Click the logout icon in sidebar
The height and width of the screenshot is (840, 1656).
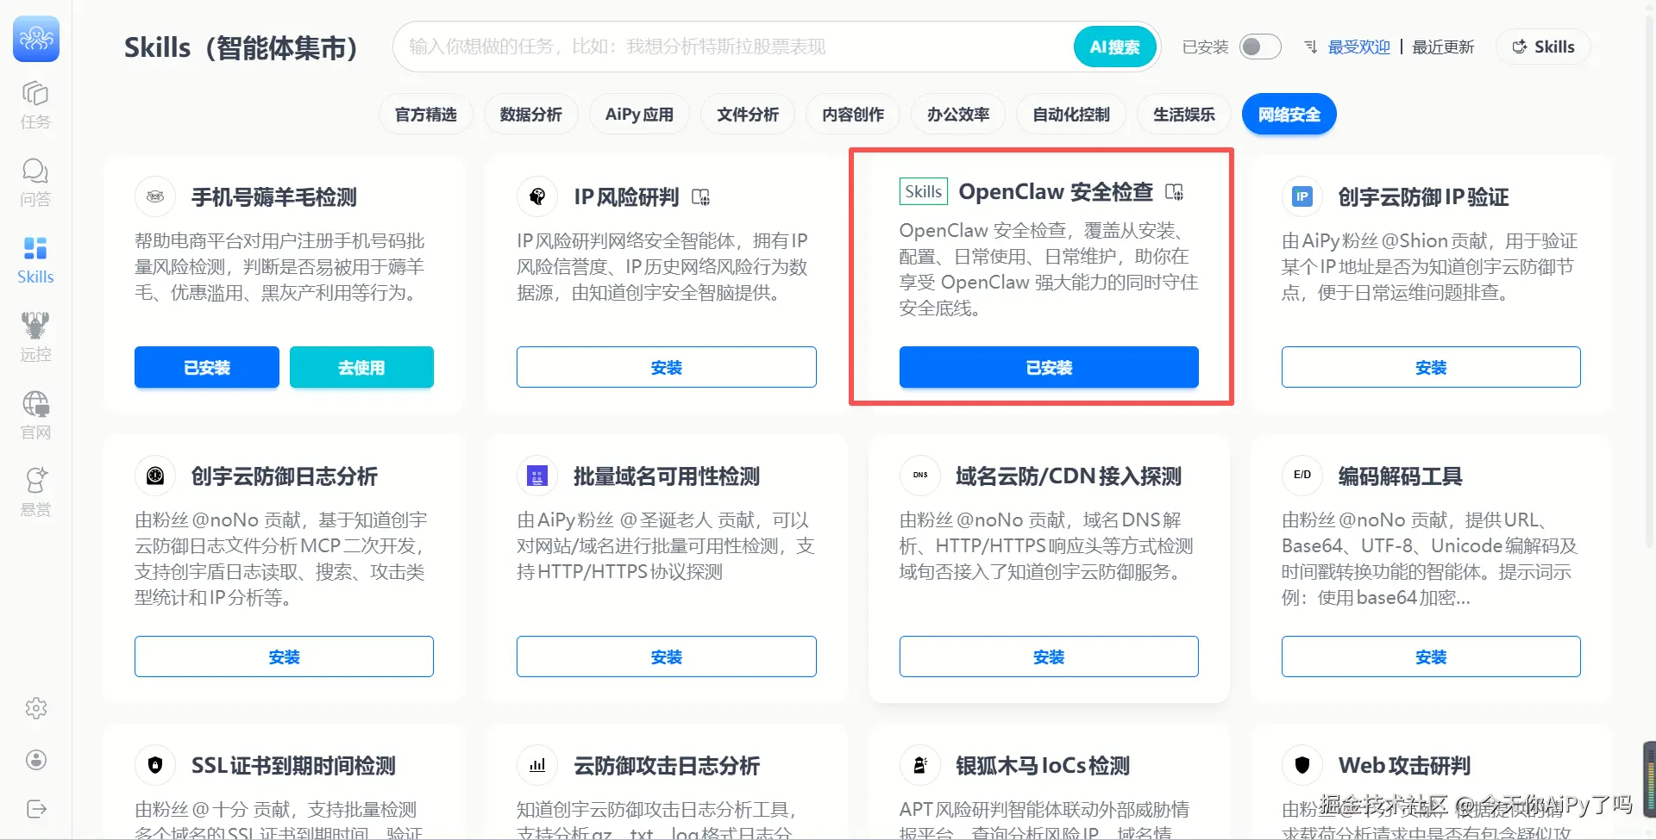(x=36, y=809)
